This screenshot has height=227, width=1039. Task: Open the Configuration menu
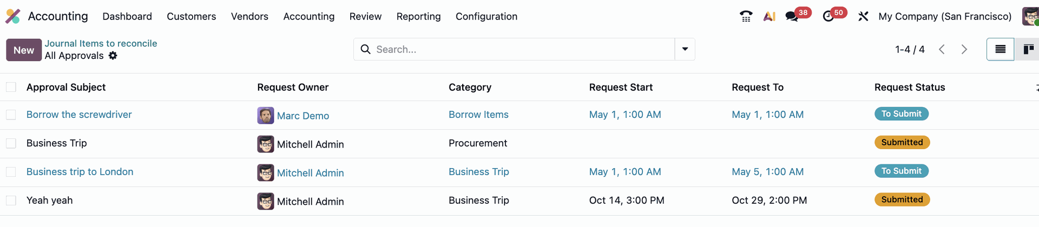click(486, 17)
